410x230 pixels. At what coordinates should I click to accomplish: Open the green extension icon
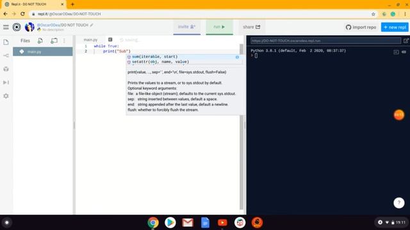[393, 14]
